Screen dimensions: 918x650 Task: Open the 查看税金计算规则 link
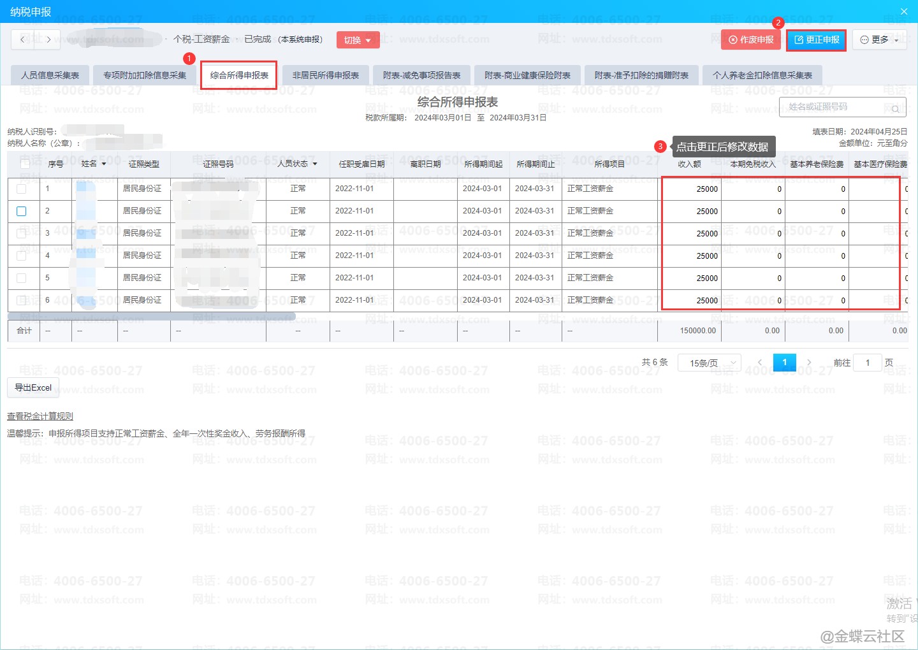tap(40, 416)
